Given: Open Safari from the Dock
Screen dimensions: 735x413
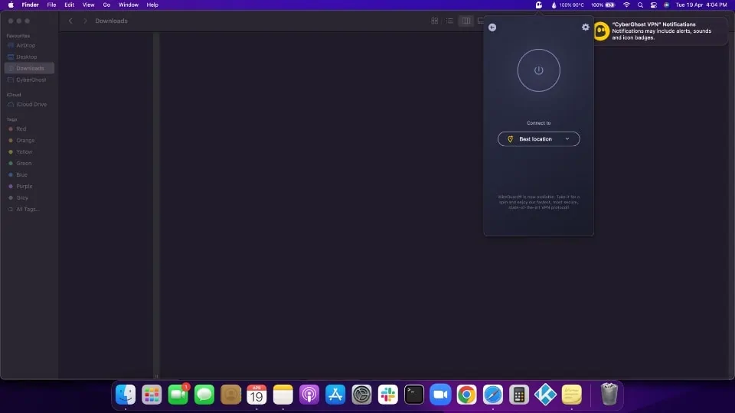Looking at the screenshot, I should [x=493, y=395].
